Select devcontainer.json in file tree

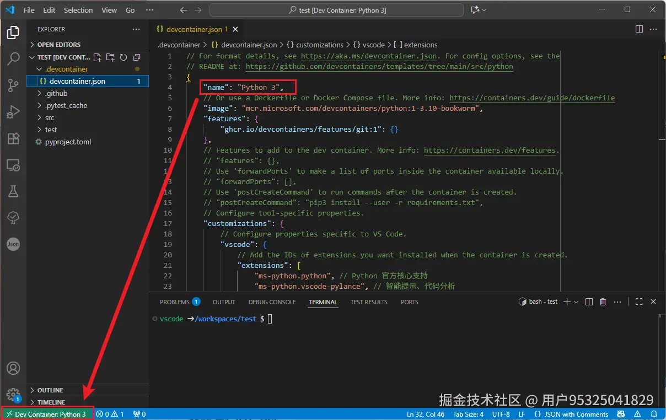(x=88, y=81)
